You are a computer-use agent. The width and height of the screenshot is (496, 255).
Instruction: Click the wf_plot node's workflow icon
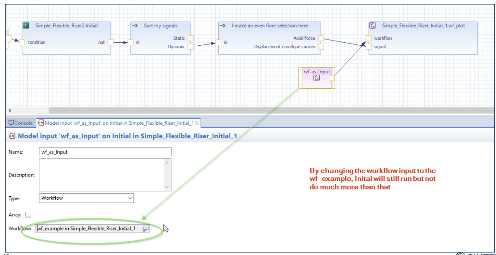[x=372, y=26]
